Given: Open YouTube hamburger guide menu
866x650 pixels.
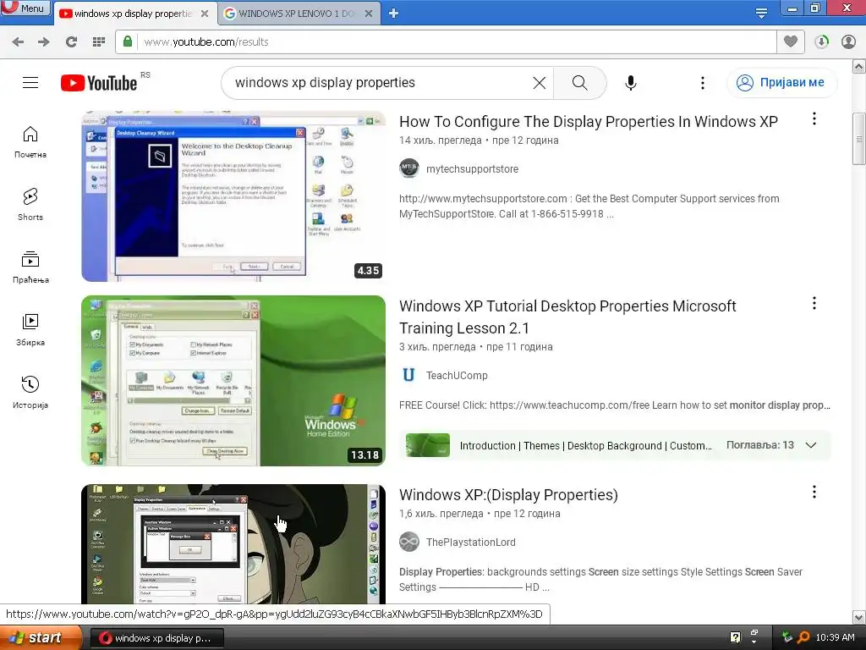Looking at the screenshot, I should 30,83.
